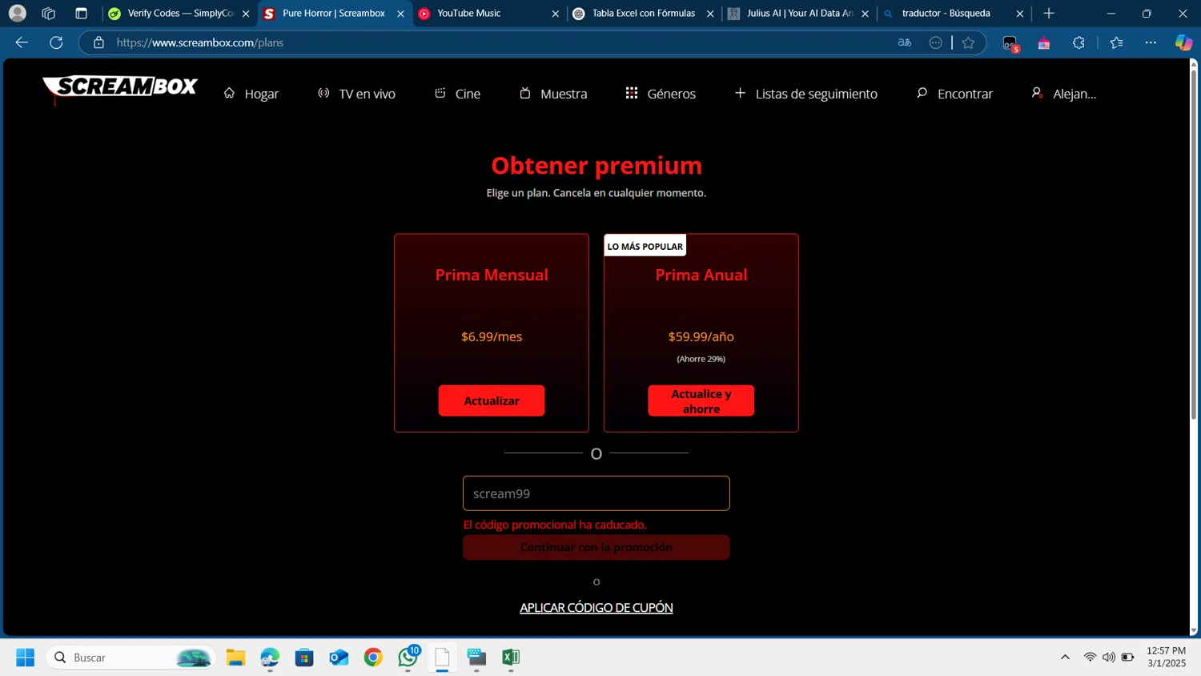The image size is (1201, 676).
Task: Add page to favorites star
Action: [x=968, y=42]
